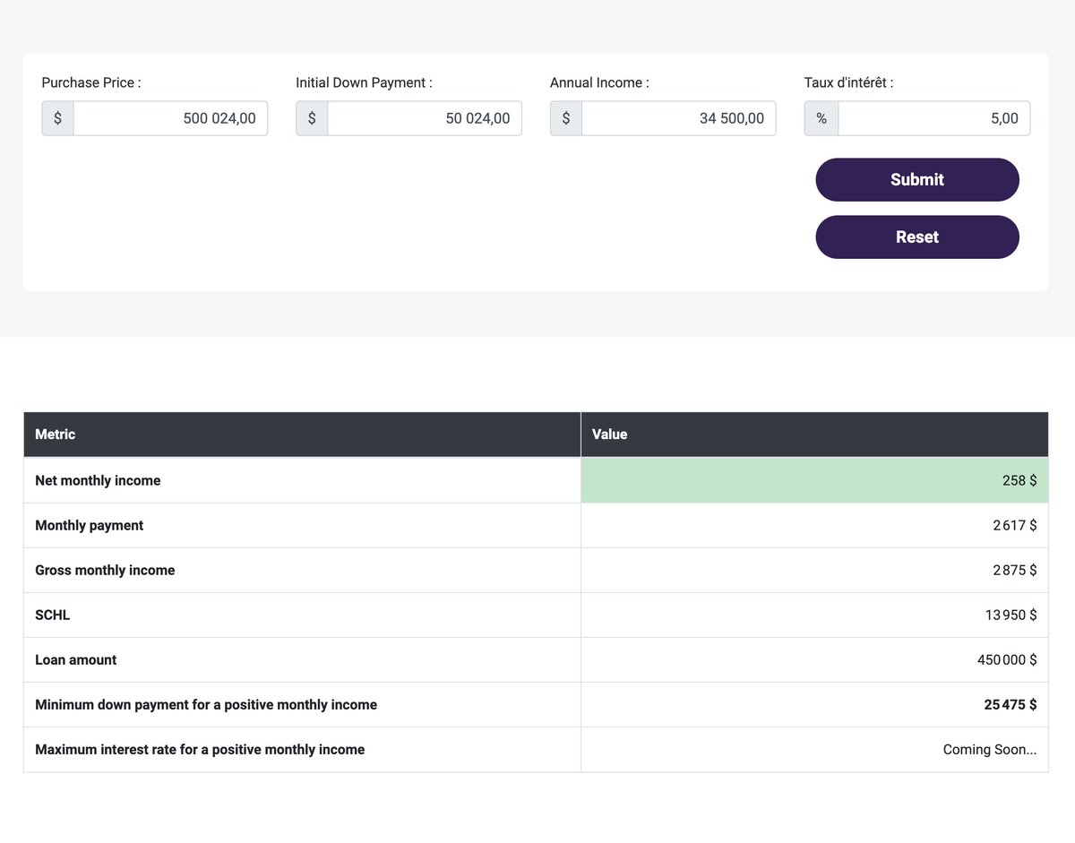Click inside the Annual Income field
Viewport: 1075px width, 843px height.
pyautogui.click(x=679, y=117)
